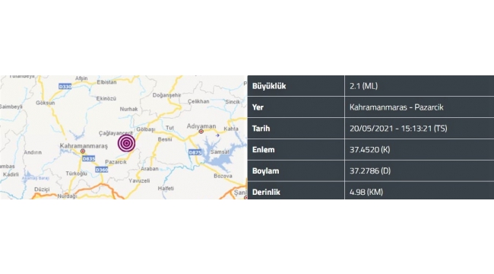
Task: Click the Pazarcık label on the map
Action: coord(116,162)
